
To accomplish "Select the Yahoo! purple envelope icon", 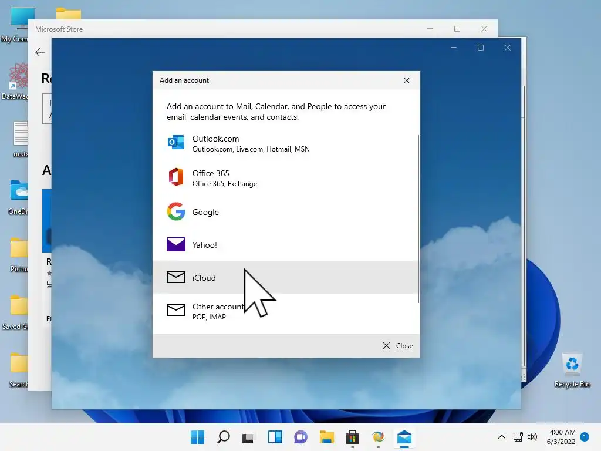I will point(176,244).
